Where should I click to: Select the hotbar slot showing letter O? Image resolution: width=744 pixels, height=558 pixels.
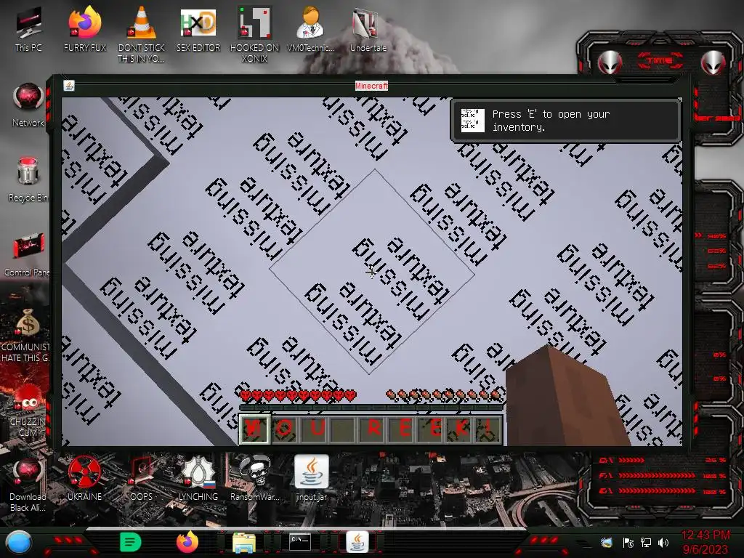[284, 429]
